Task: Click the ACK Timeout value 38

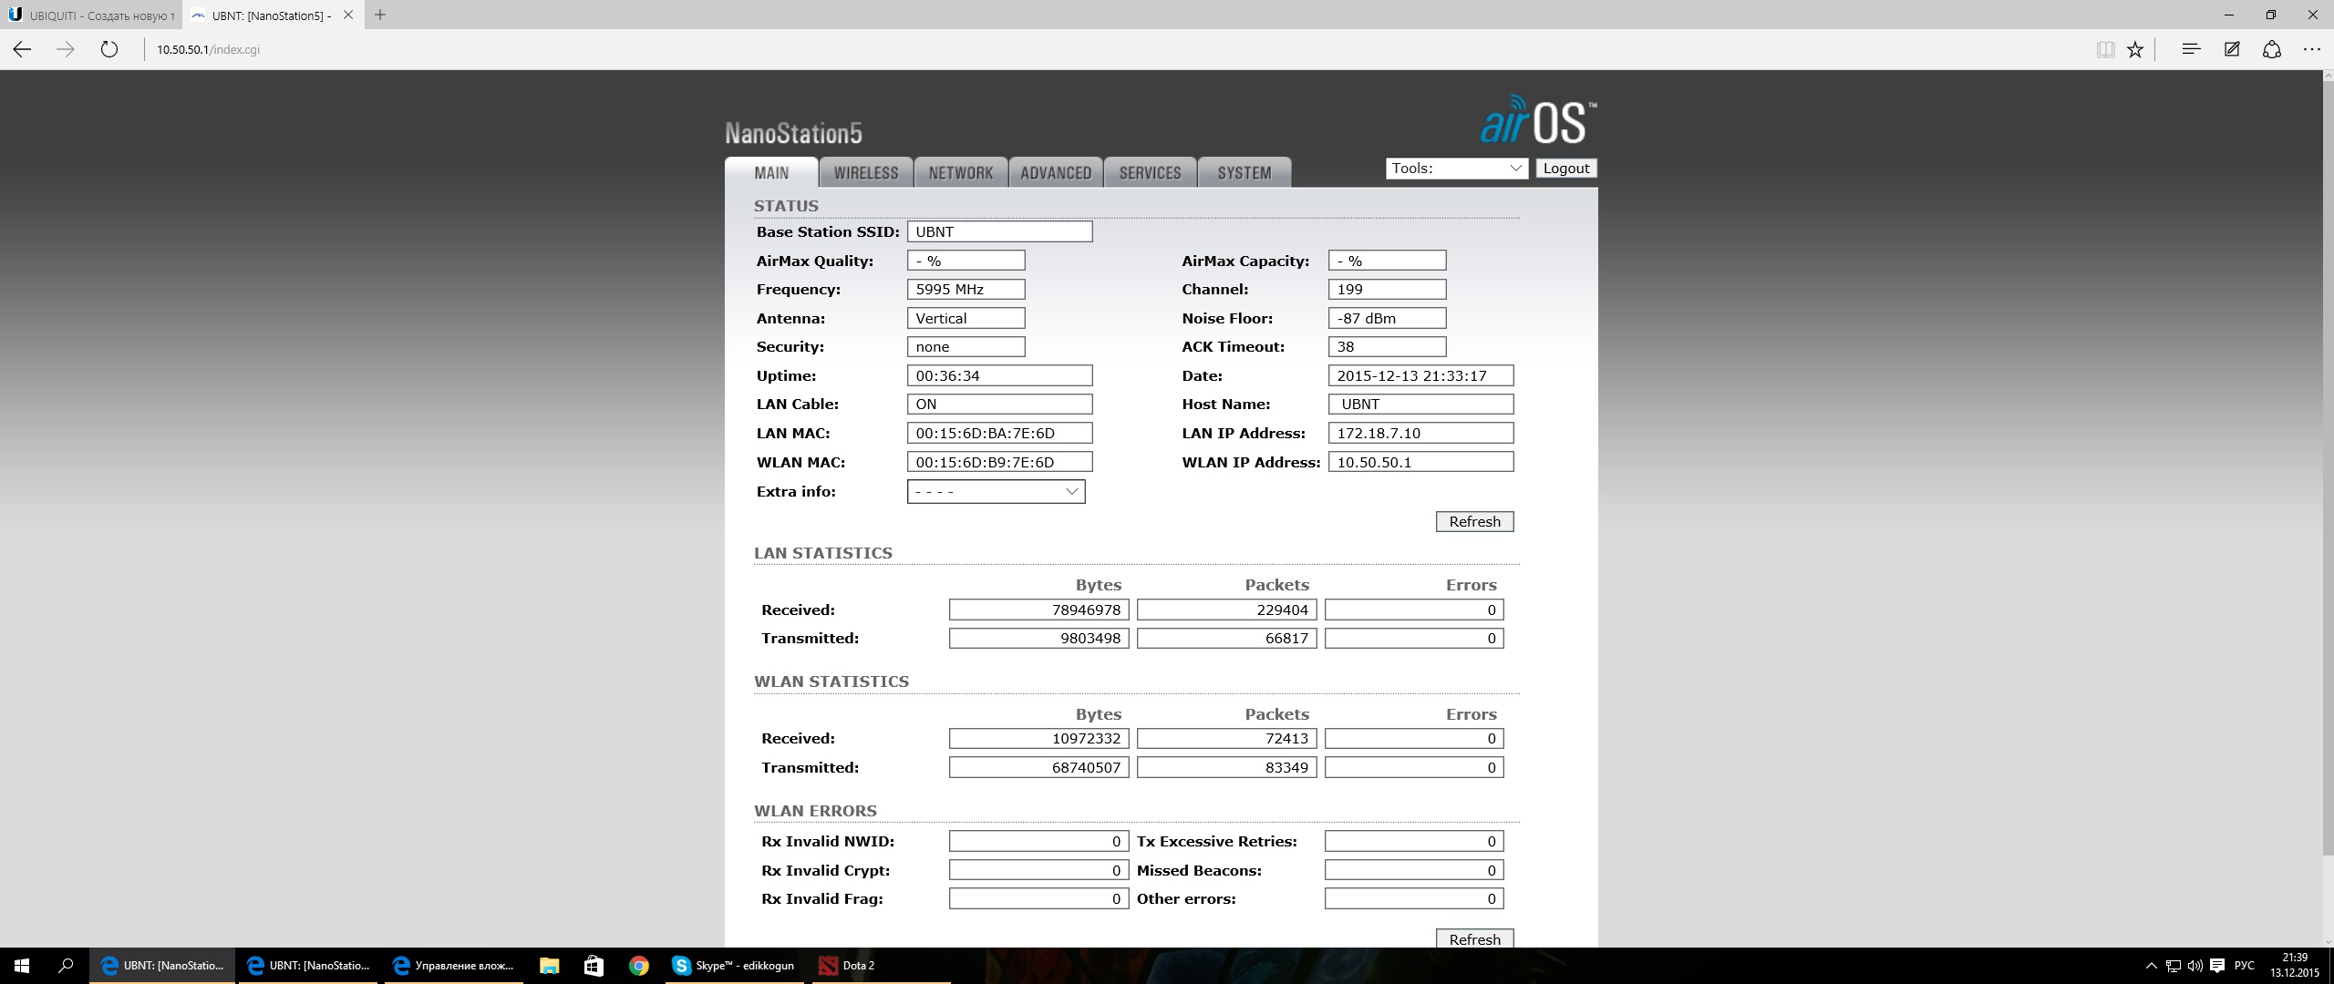Action: pos(1388,346)
